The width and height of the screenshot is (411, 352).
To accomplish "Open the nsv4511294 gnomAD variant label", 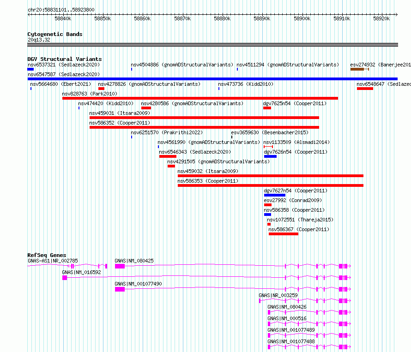I will point(288,65).
